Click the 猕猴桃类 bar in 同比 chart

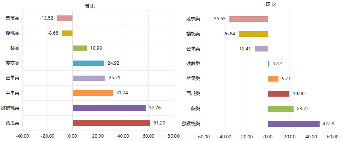pos(109,108)
